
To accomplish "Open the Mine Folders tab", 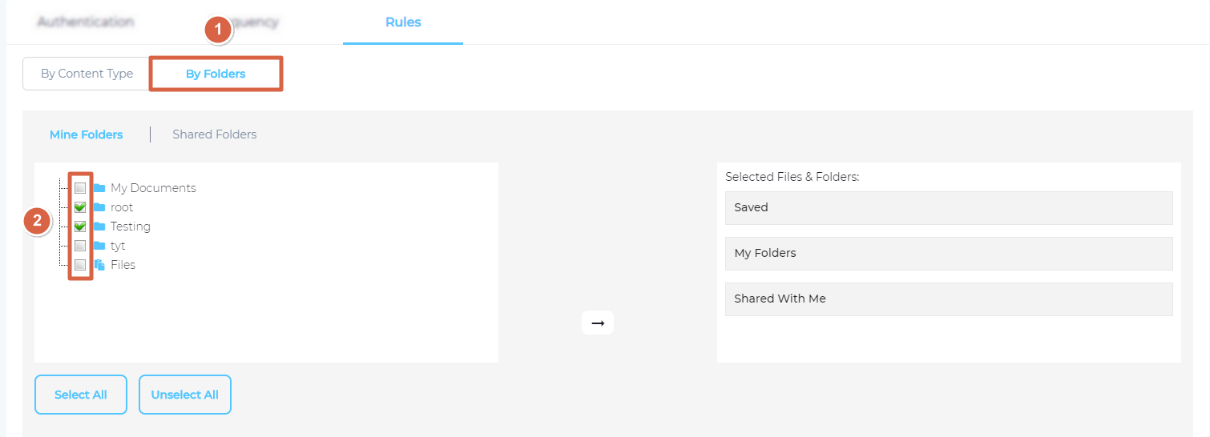I will coord(86,134).
